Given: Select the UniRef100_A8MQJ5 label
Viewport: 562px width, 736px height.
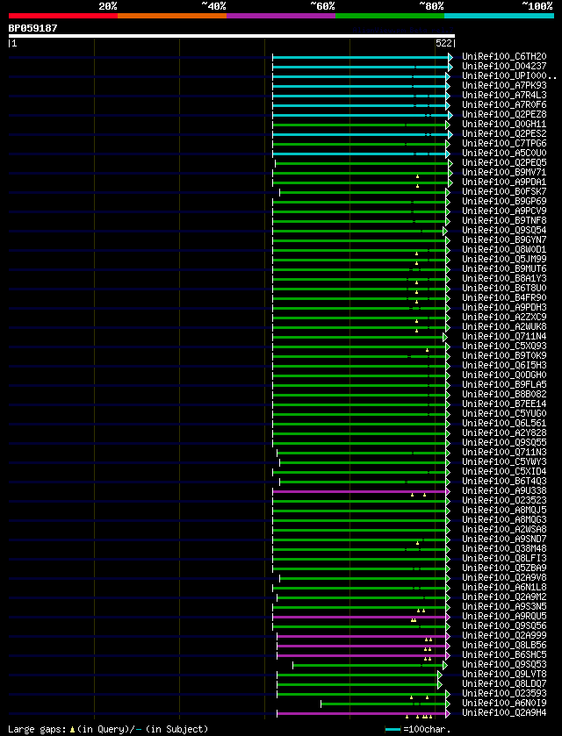Looking at the screenshot, I should point(504,510).
